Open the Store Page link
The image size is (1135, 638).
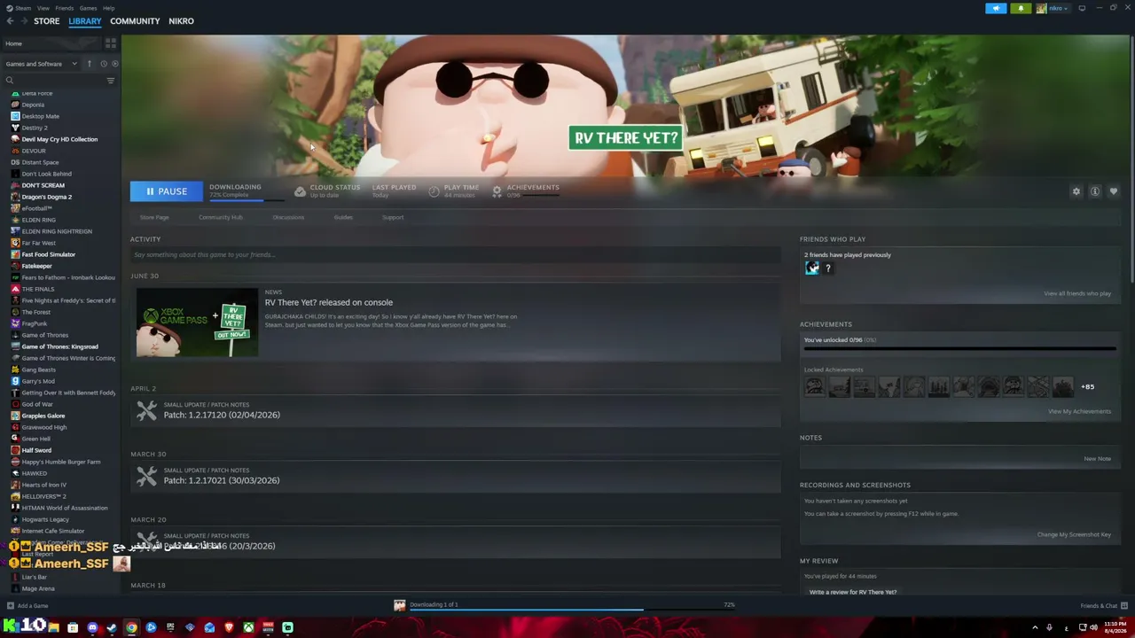(x=154, y=217)
